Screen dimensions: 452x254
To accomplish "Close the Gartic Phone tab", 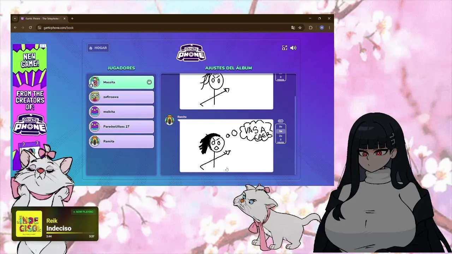I will [64, 18].
